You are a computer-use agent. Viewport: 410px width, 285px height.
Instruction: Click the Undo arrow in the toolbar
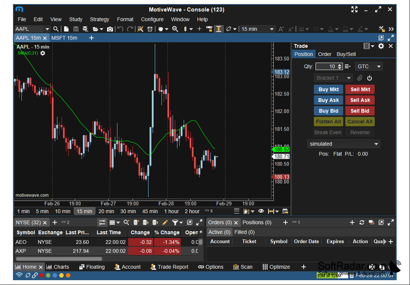(120, 29)
